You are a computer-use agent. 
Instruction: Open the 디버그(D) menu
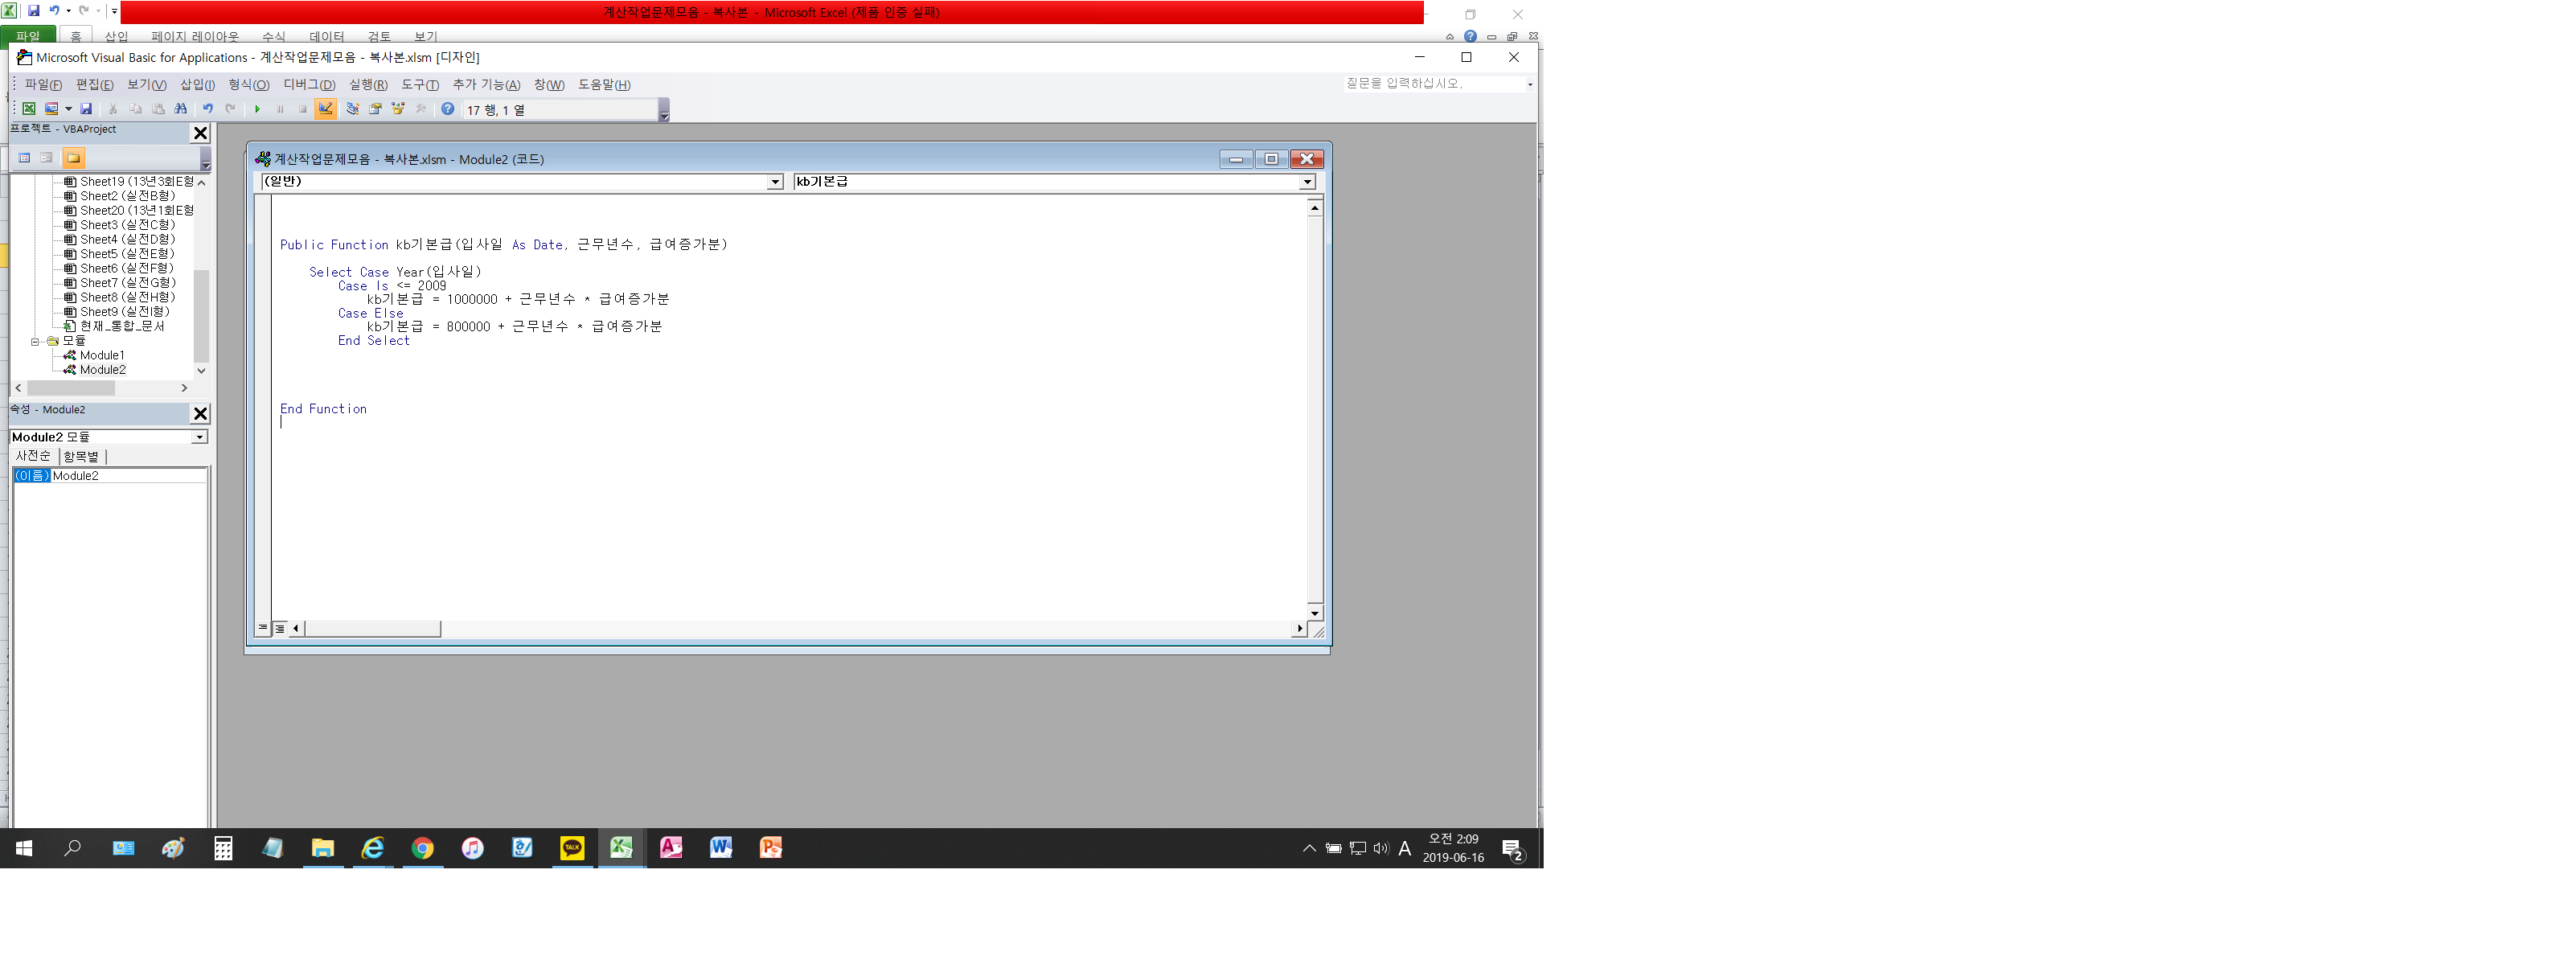click(x=309, y=85)
